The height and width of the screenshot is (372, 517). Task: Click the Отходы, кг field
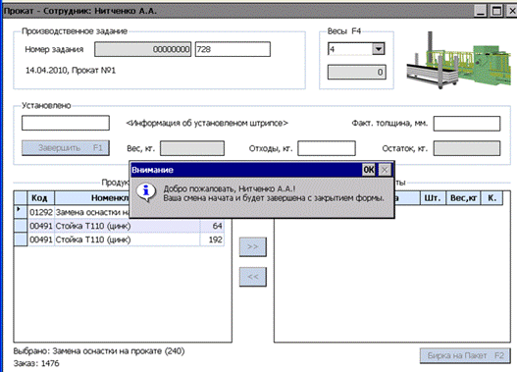tap(327, 148)
